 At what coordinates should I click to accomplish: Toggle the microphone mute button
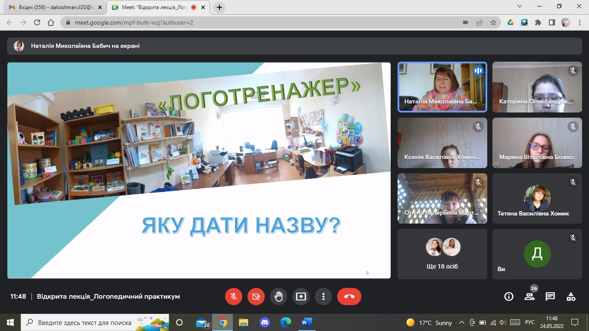[234, 297]
